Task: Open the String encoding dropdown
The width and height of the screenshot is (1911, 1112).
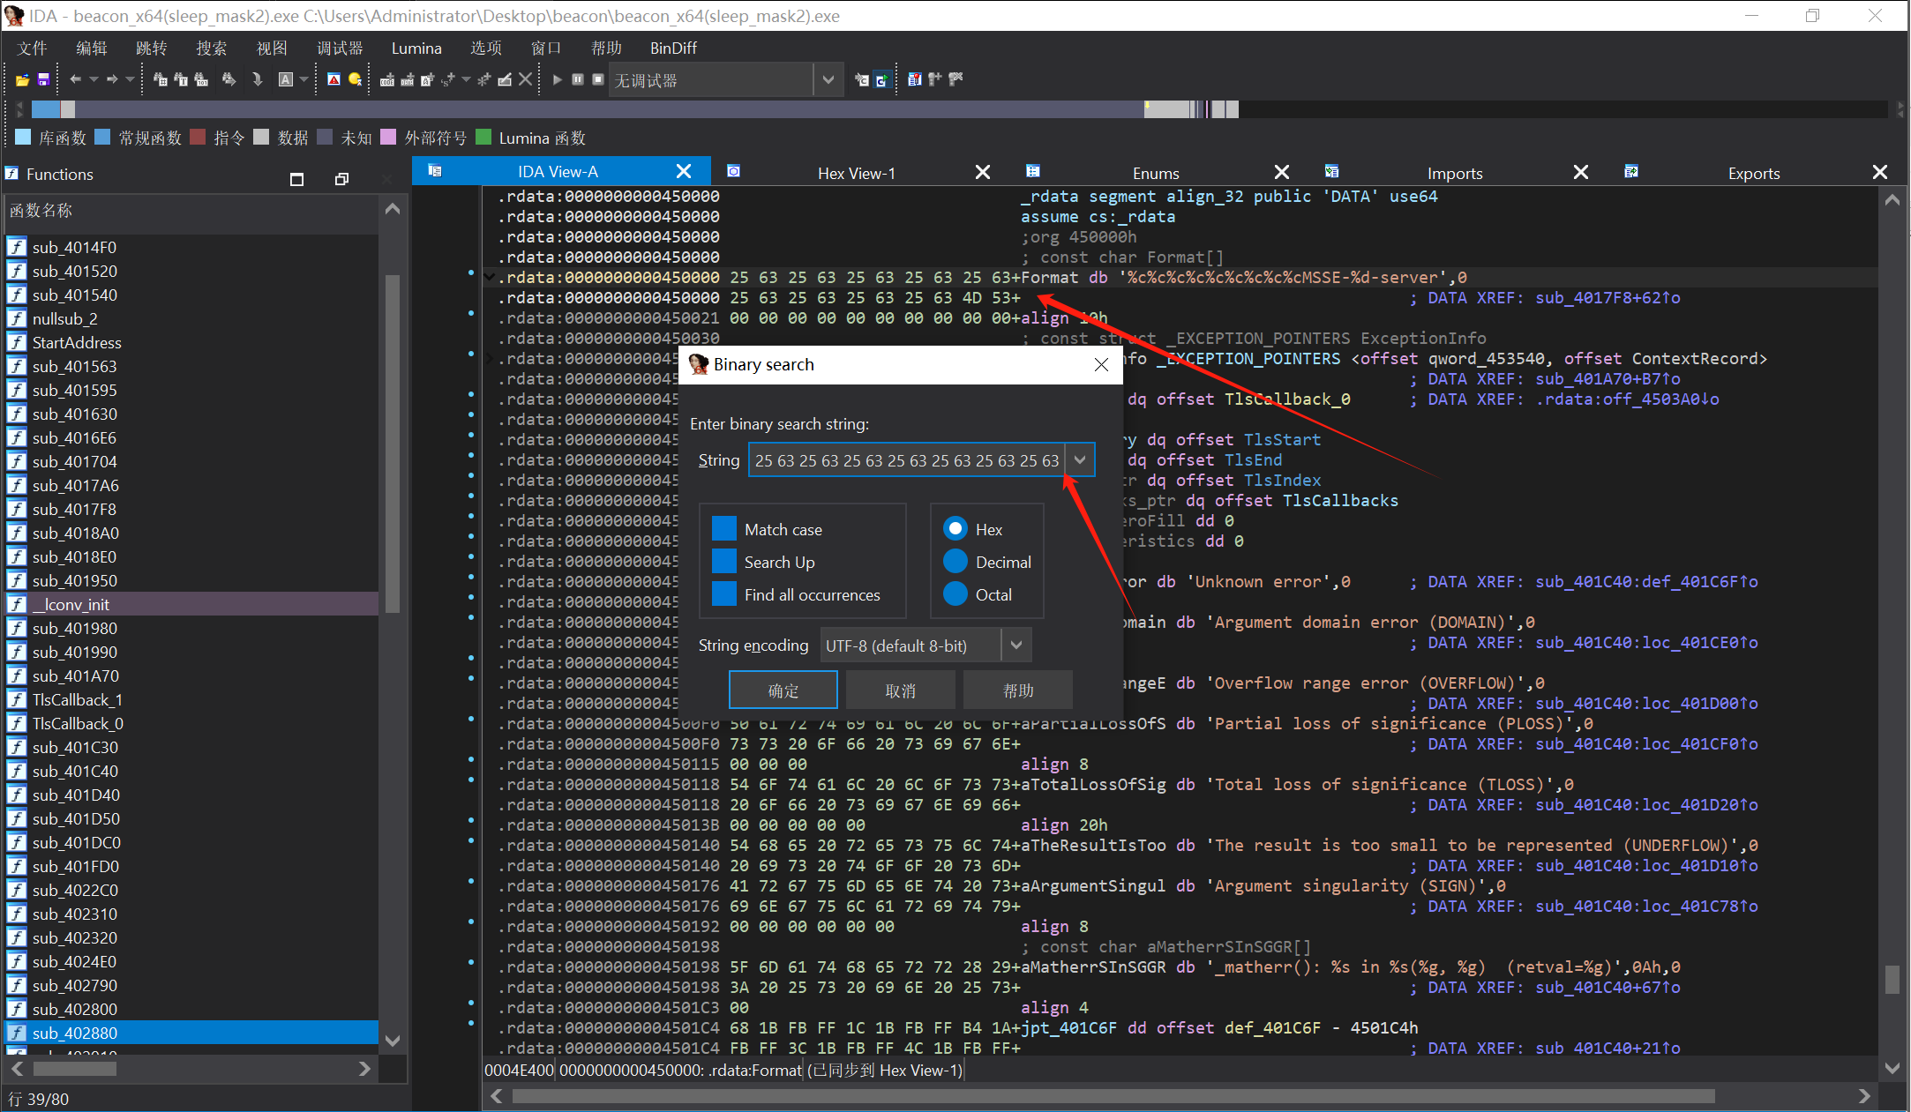Action: coord(1016,646)
